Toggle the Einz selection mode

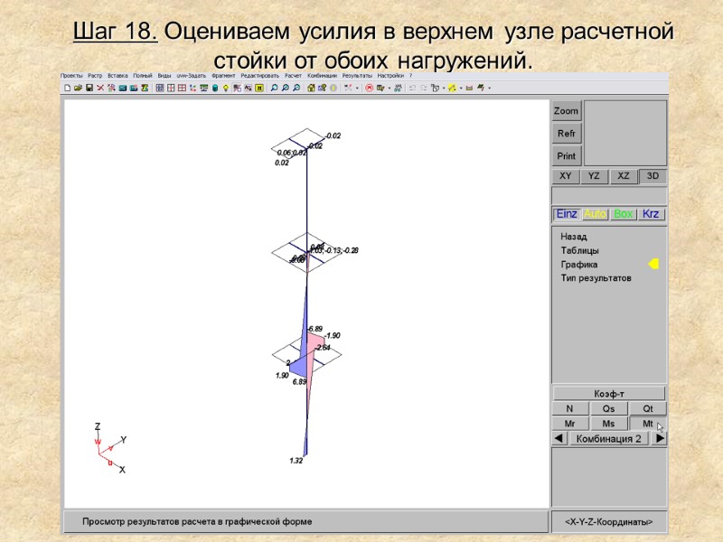[x=567, y=214]
